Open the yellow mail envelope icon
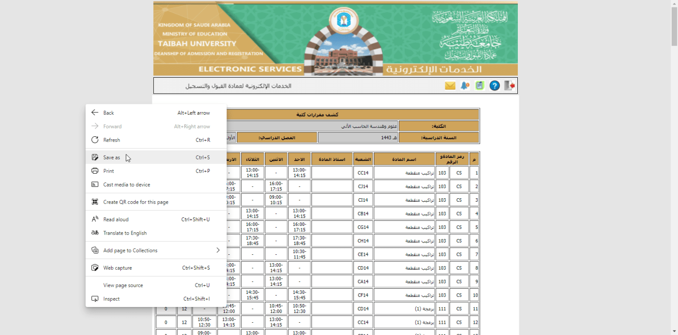 450,86
